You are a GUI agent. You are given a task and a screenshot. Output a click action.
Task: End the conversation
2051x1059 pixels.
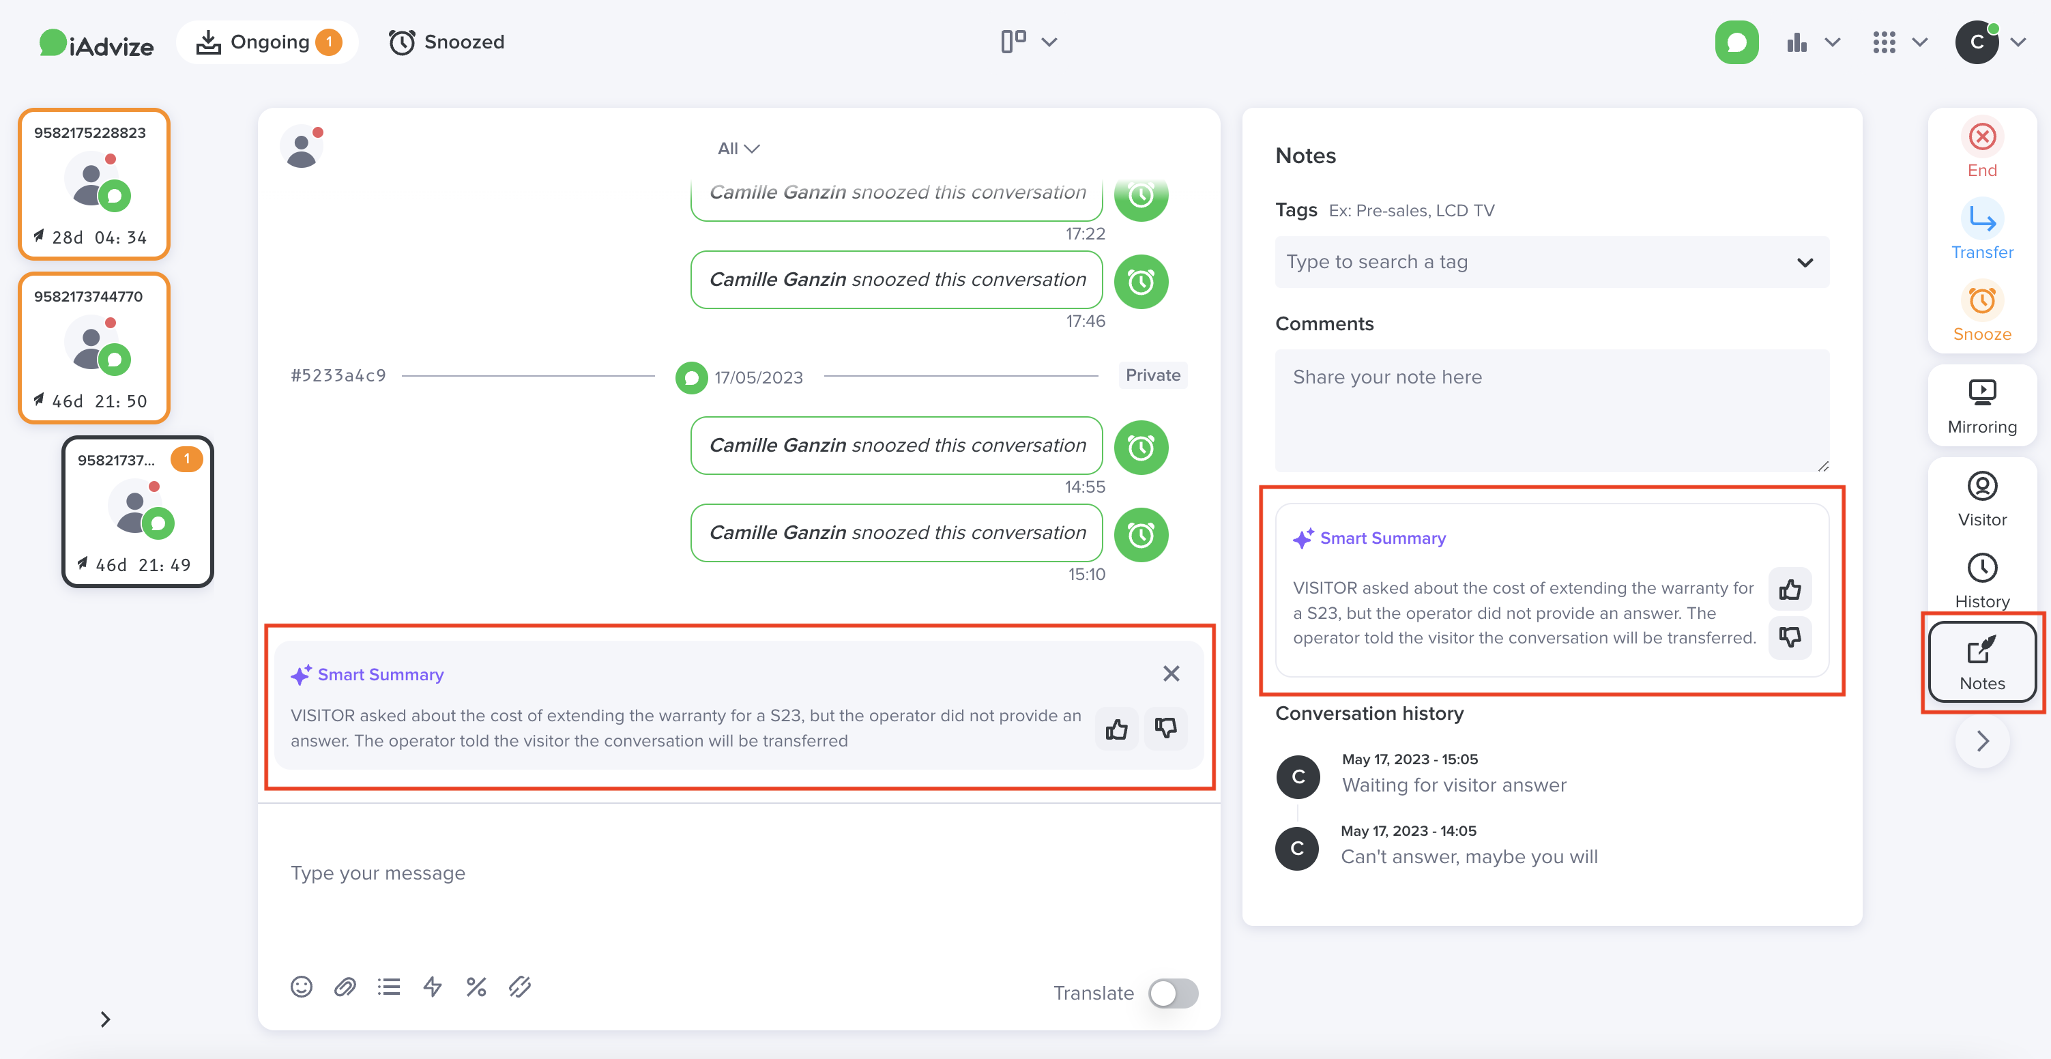coord(1981,149)
